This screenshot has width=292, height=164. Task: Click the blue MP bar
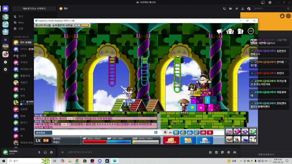point(119,142)
